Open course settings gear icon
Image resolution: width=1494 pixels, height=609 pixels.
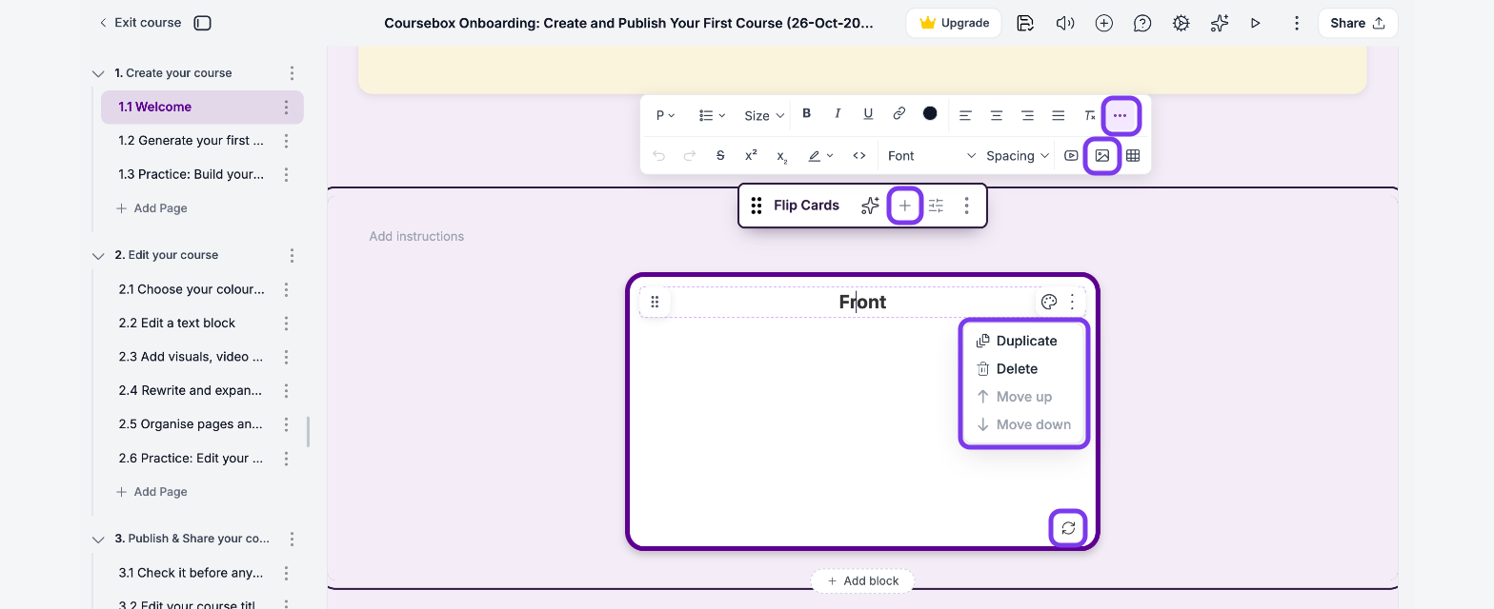click(x=1181, y=23)
